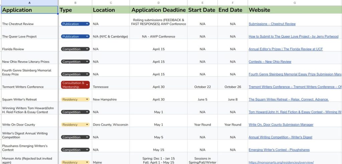Open The Squam Writes Retreat link
342x164 pixels.
click(289, 100)
